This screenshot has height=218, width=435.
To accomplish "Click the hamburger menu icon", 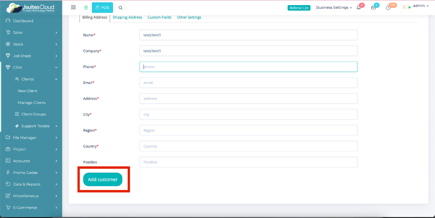I will point(73,7).
